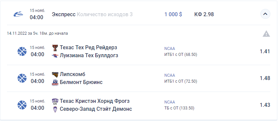Click basketball icon for TCU game
Image resolution: width=278 pixels, height=122 pixels.
[x=22, y=105]
